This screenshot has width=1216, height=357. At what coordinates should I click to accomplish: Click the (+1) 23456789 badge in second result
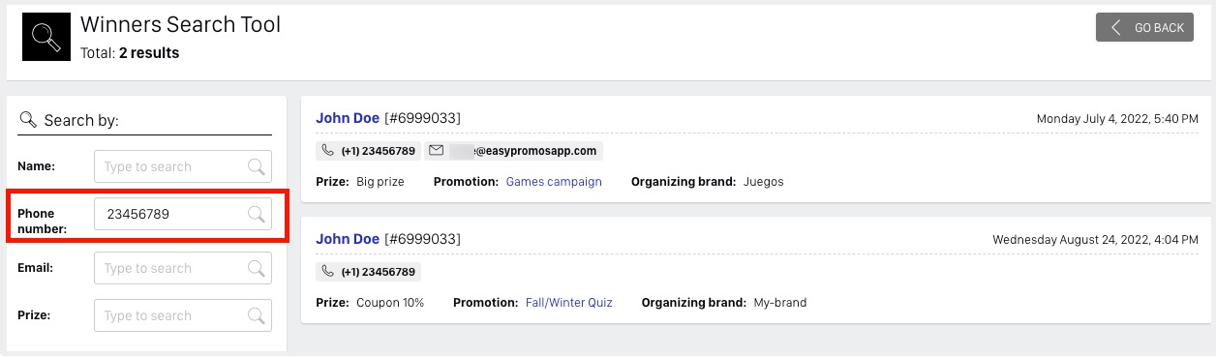[369, 272]
